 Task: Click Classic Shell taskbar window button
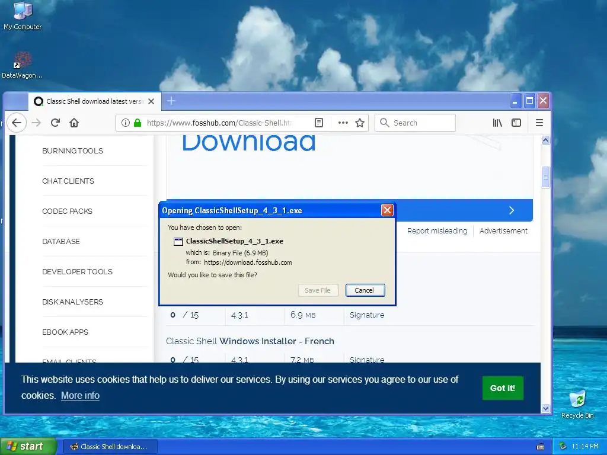(110, 447)
